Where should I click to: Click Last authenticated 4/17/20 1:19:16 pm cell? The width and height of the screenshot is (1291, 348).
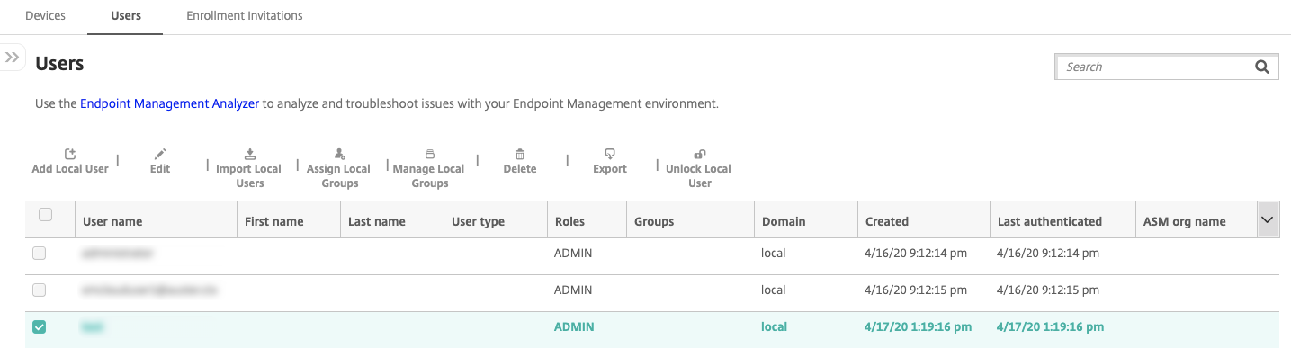[x=1051, y=327]
